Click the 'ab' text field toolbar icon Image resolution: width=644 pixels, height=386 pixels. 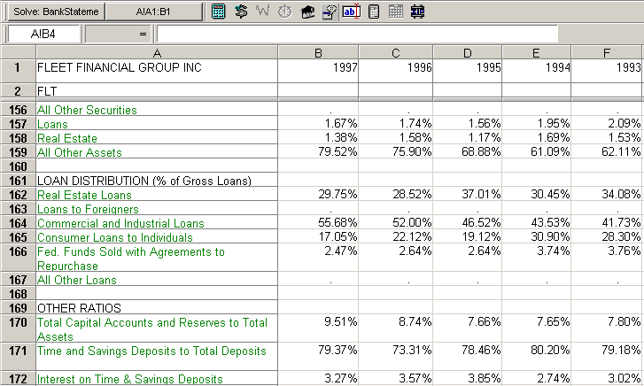pos(351,12)
